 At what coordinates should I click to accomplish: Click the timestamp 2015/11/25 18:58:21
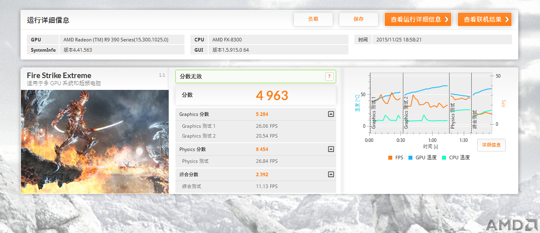399,40
